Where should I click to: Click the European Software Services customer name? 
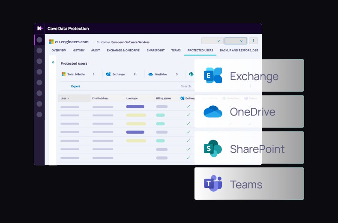coord(130,42)
